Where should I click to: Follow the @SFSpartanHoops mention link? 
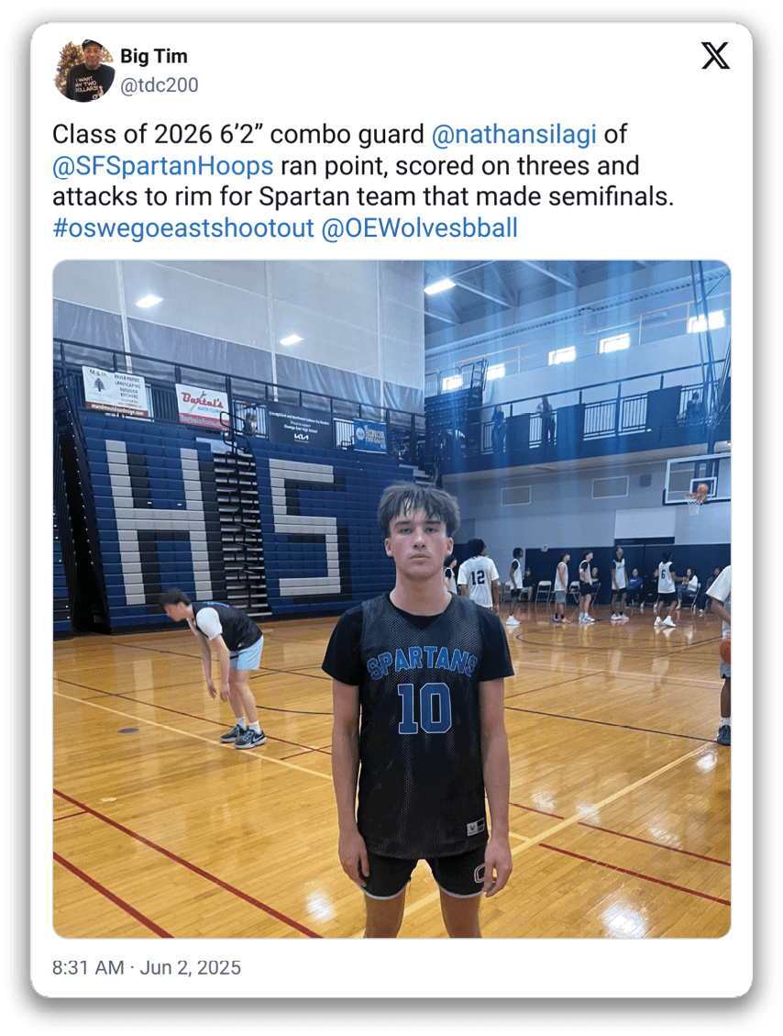click(162, 166)
